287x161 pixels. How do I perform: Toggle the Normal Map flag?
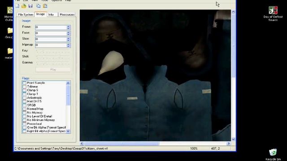[24, 109]
